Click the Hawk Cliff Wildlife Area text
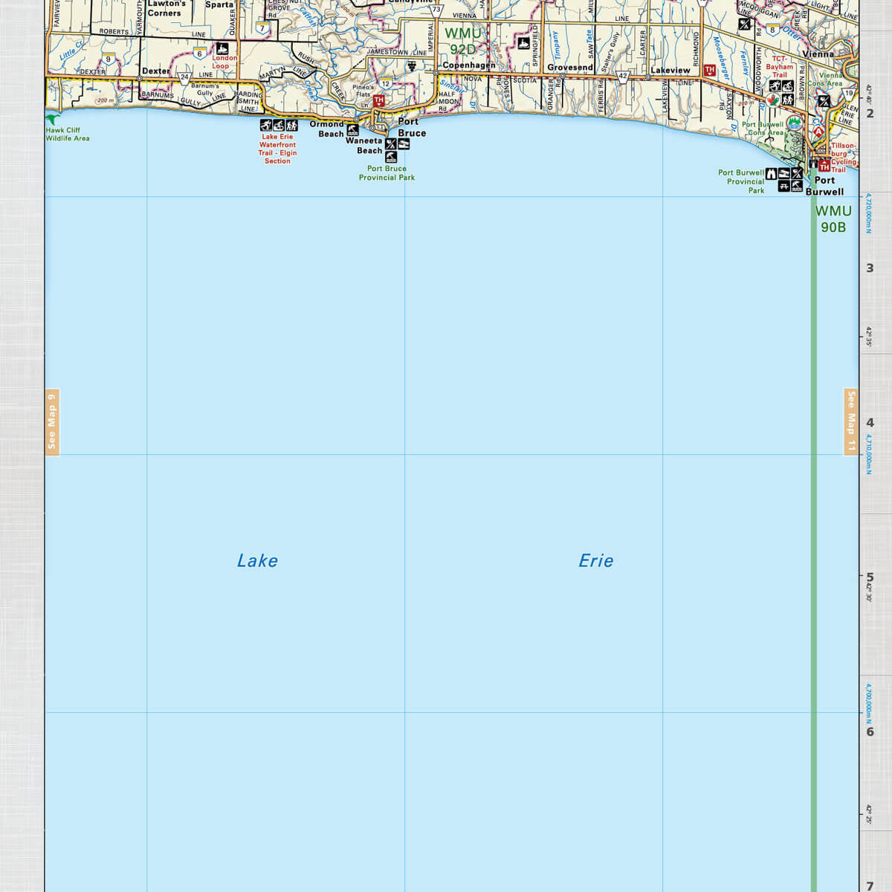Screen dimensions: 892x892 pyautogui.click(x=67, y=135)
